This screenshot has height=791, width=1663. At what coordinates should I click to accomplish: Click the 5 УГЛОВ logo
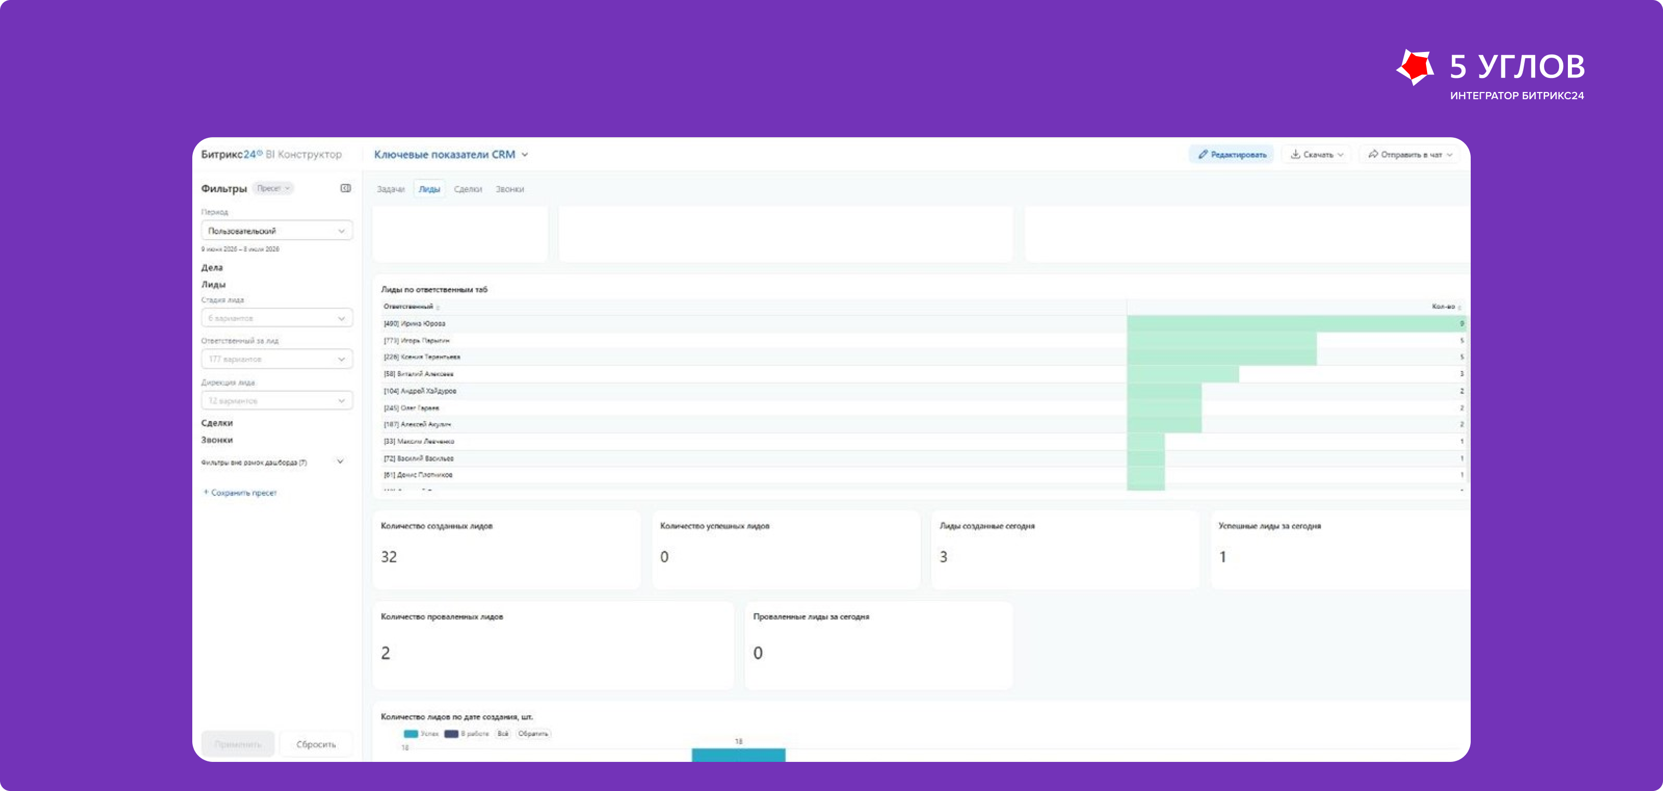[x=1490, y=74]
